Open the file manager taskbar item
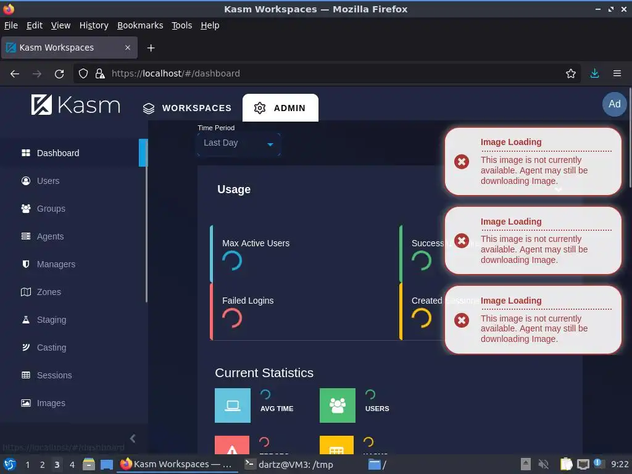Viewport: 632px width, 474px height. click(377, 465)
